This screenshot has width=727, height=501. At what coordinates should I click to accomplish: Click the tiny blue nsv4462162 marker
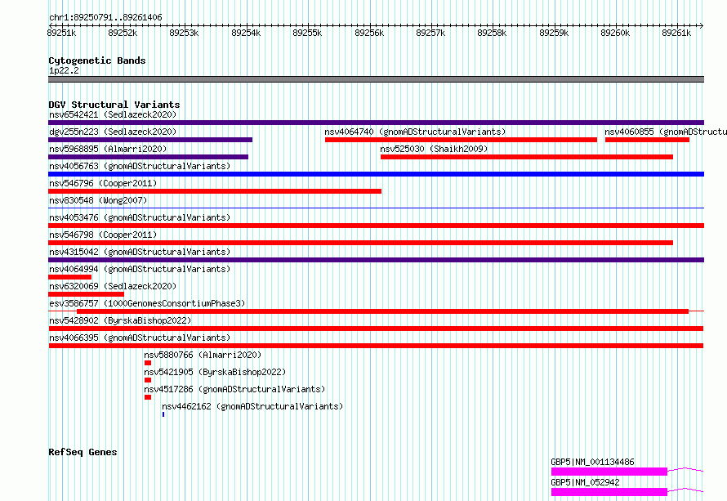pos(163,414)
